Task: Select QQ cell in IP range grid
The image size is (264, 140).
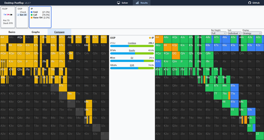Action: 176,55
